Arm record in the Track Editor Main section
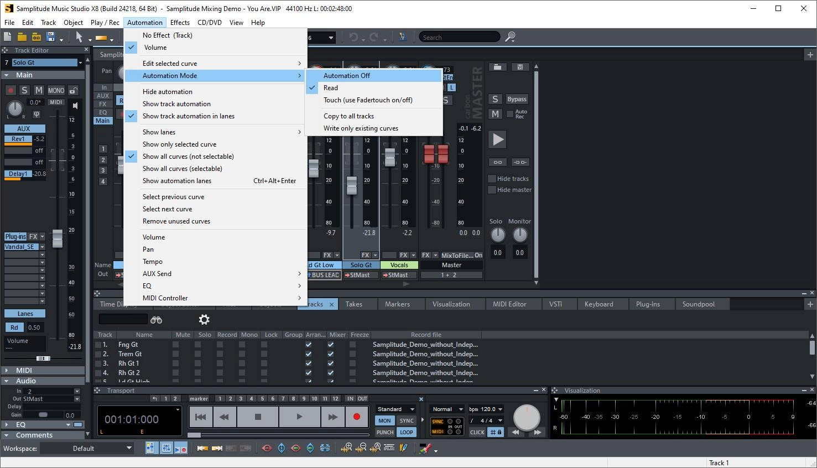The height and width of the screenshot is (468, 817). click(x=11, y=90)
